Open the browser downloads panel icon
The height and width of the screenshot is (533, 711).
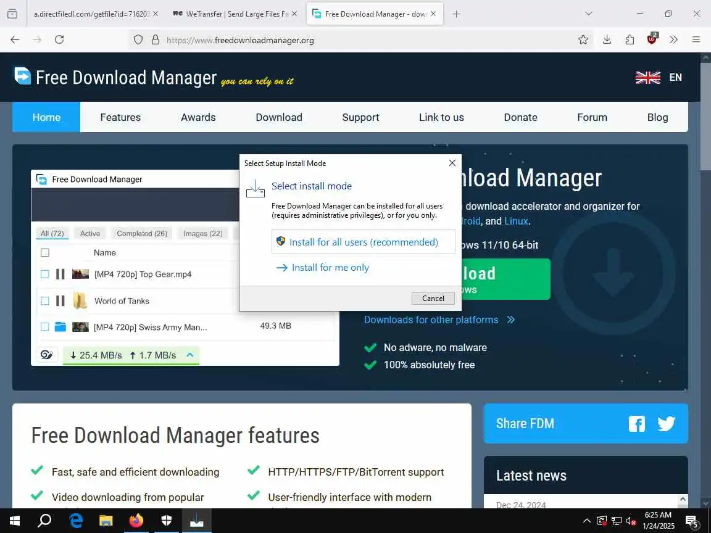pos(607,40)
